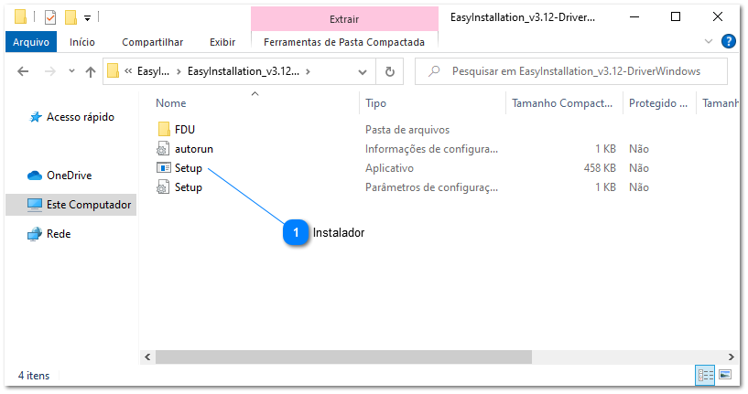This screenshot has width=748, height=394.
Task: Switch to large icons view
Action: pyautogui.click(x=725, y=376)
